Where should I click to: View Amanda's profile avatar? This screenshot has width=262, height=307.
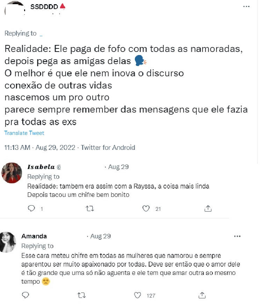click(x=8, y=241)
